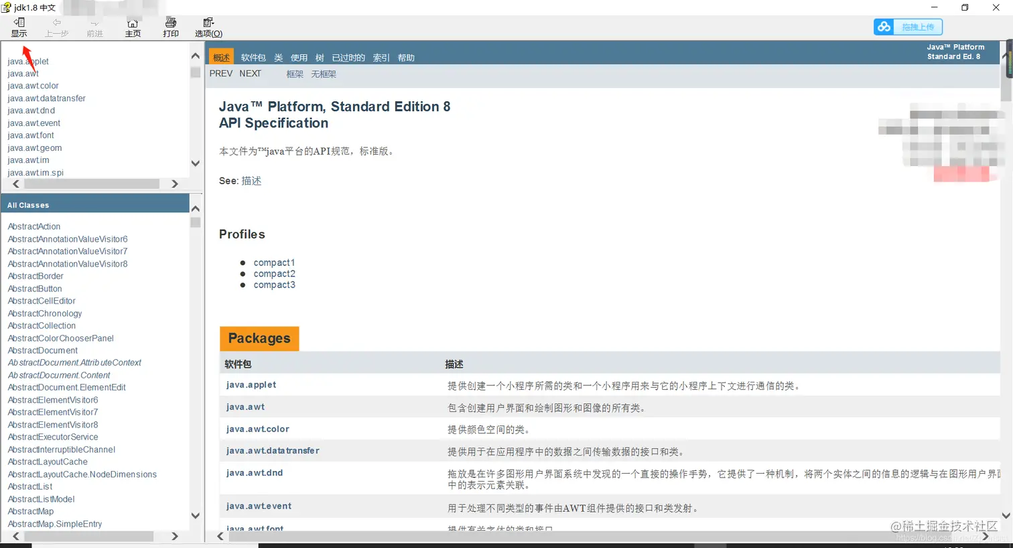Open the compact1 profile link
1013x548 pixels.
274,263
